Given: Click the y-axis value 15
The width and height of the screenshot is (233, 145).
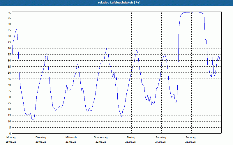Looking at the screenshot, I should pos(9,115).
